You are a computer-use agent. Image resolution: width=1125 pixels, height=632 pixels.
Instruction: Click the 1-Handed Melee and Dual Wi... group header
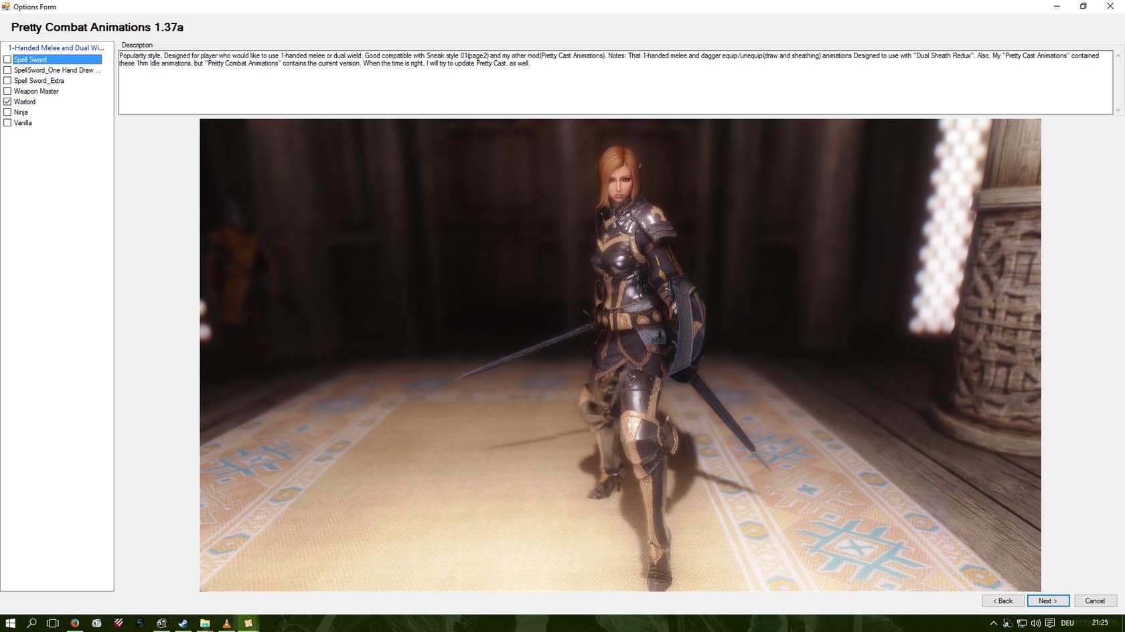56,48
